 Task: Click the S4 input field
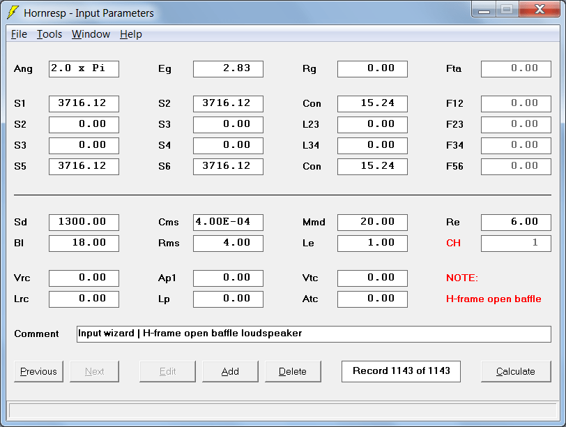pos(228,146)
